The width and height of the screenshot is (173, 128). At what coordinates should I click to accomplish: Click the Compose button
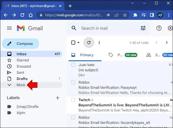tap(21, 44)
